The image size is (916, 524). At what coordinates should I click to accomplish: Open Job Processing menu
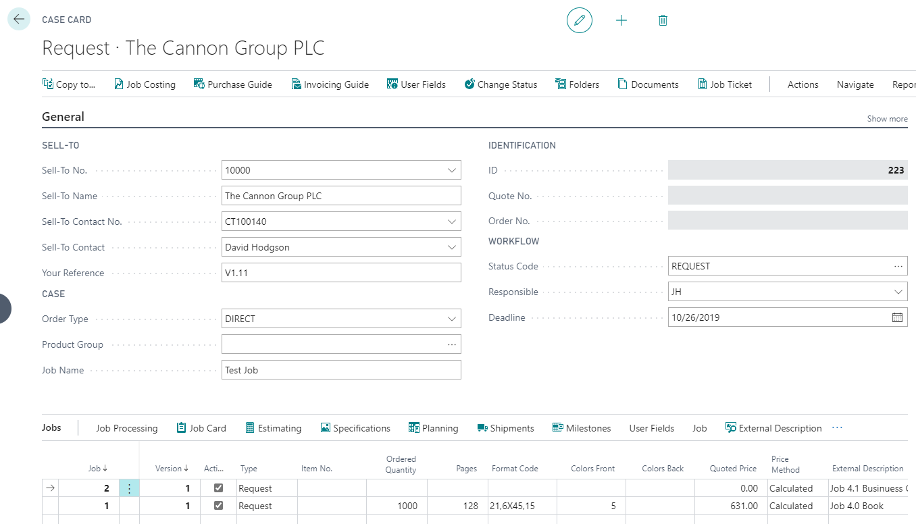point(126,428)
